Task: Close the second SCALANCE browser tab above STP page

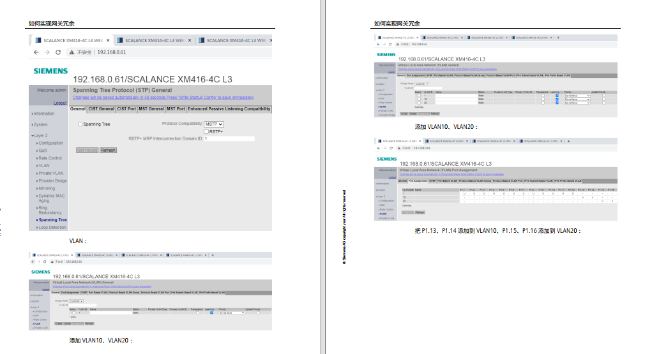Action: tap(190, 40)
